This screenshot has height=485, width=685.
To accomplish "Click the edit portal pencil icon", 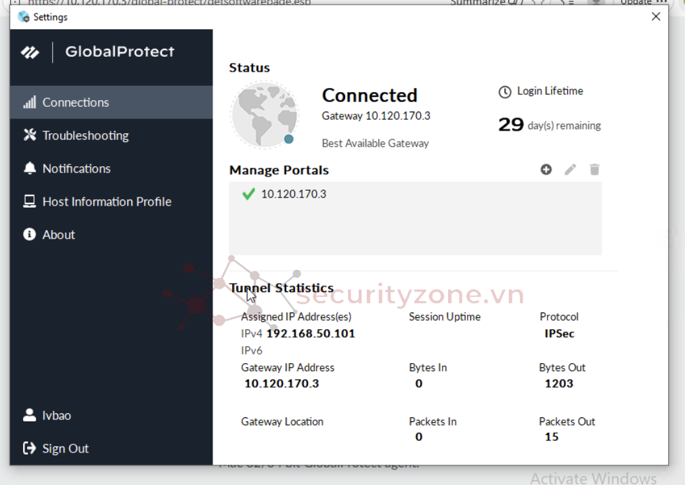I will (571, 170).
